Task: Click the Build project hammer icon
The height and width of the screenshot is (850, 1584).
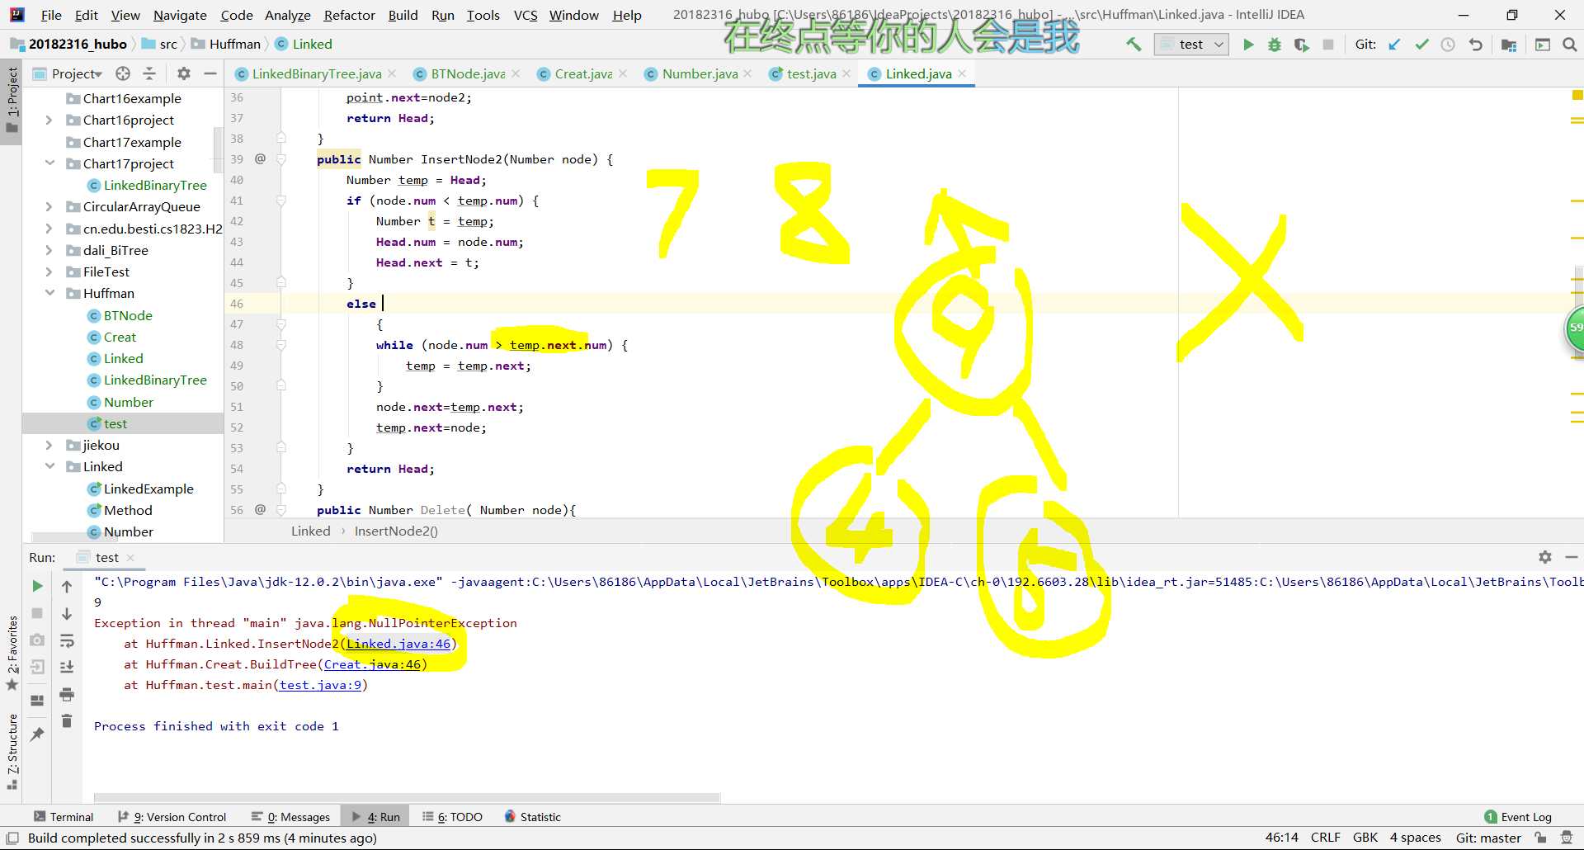Action: click(x=1134, y=45)
